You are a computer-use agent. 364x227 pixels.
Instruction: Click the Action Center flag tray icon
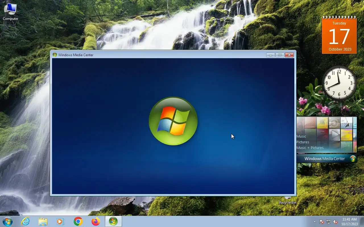(322, 222)
